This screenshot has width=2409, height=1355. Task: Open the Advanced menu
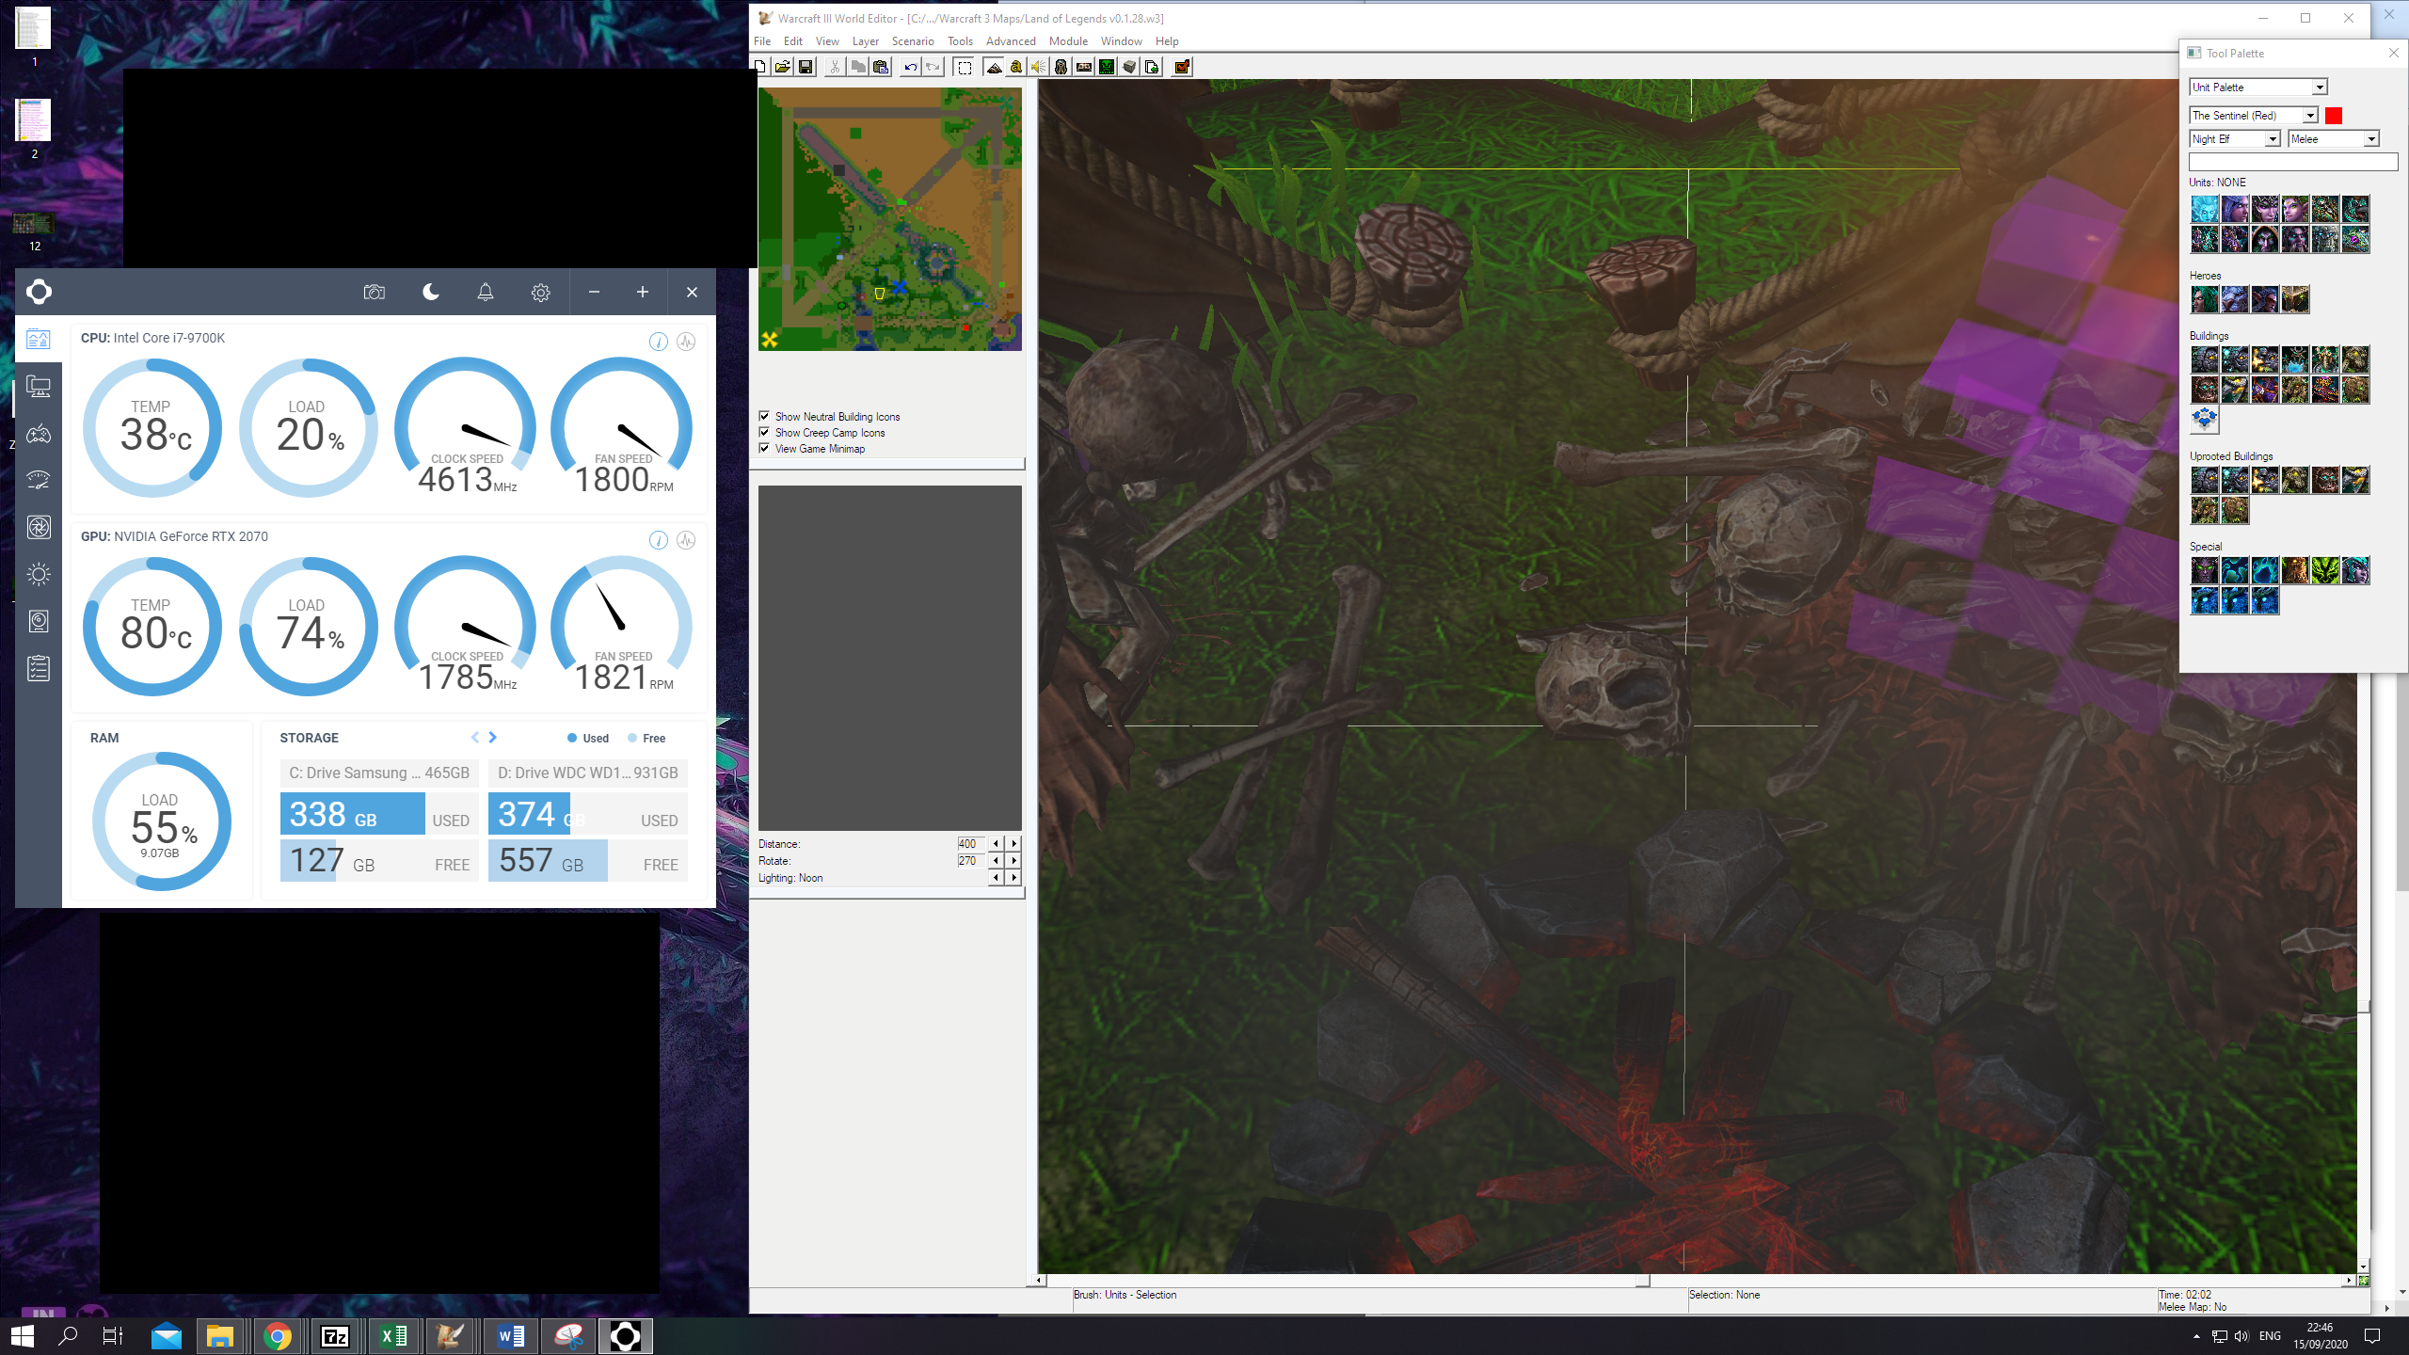1011,41
